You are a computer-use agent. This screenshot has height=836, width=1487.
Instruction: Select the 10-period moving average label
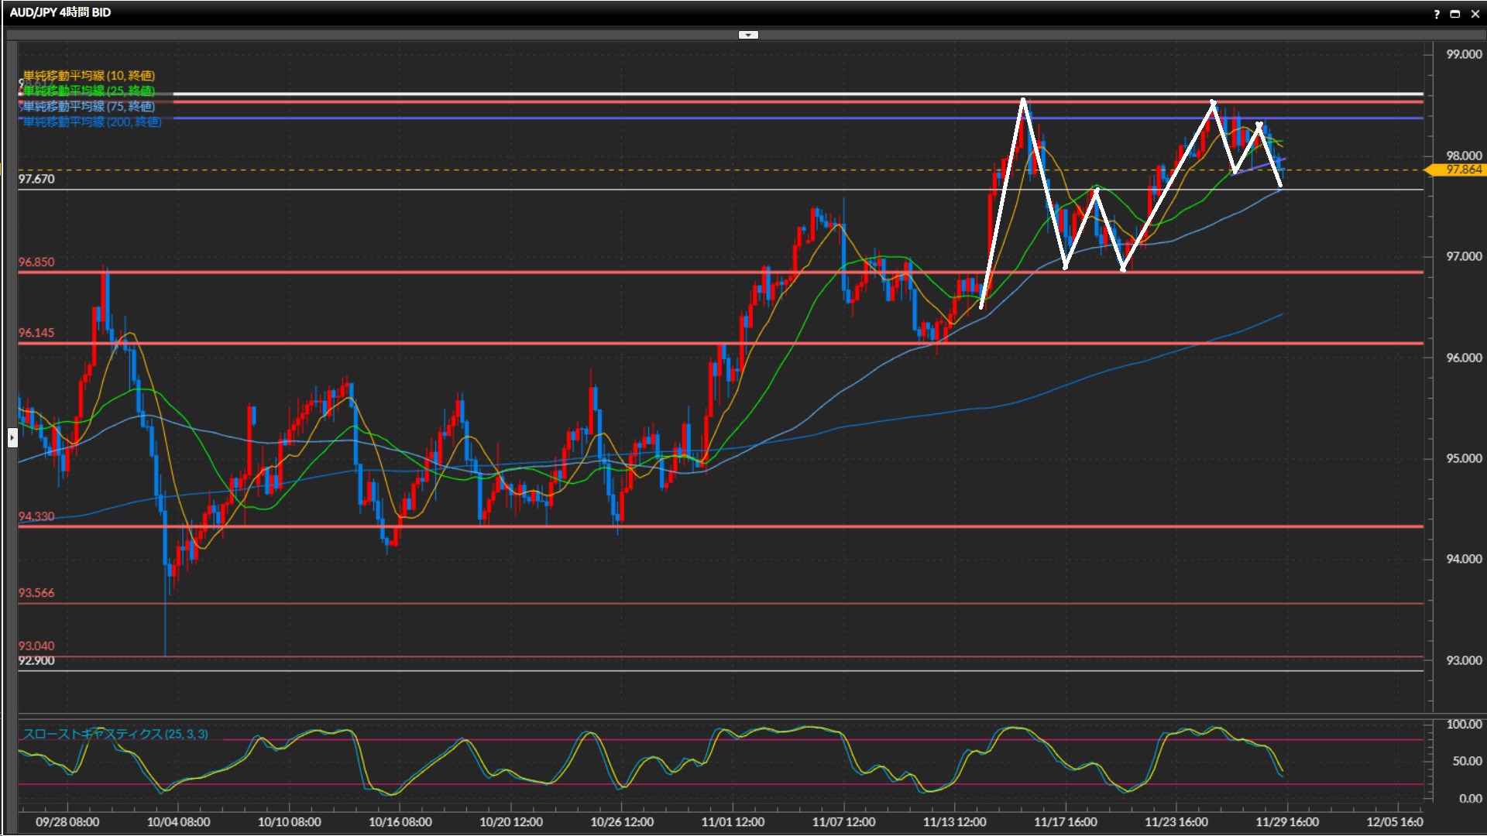click(x=88, y=75)
